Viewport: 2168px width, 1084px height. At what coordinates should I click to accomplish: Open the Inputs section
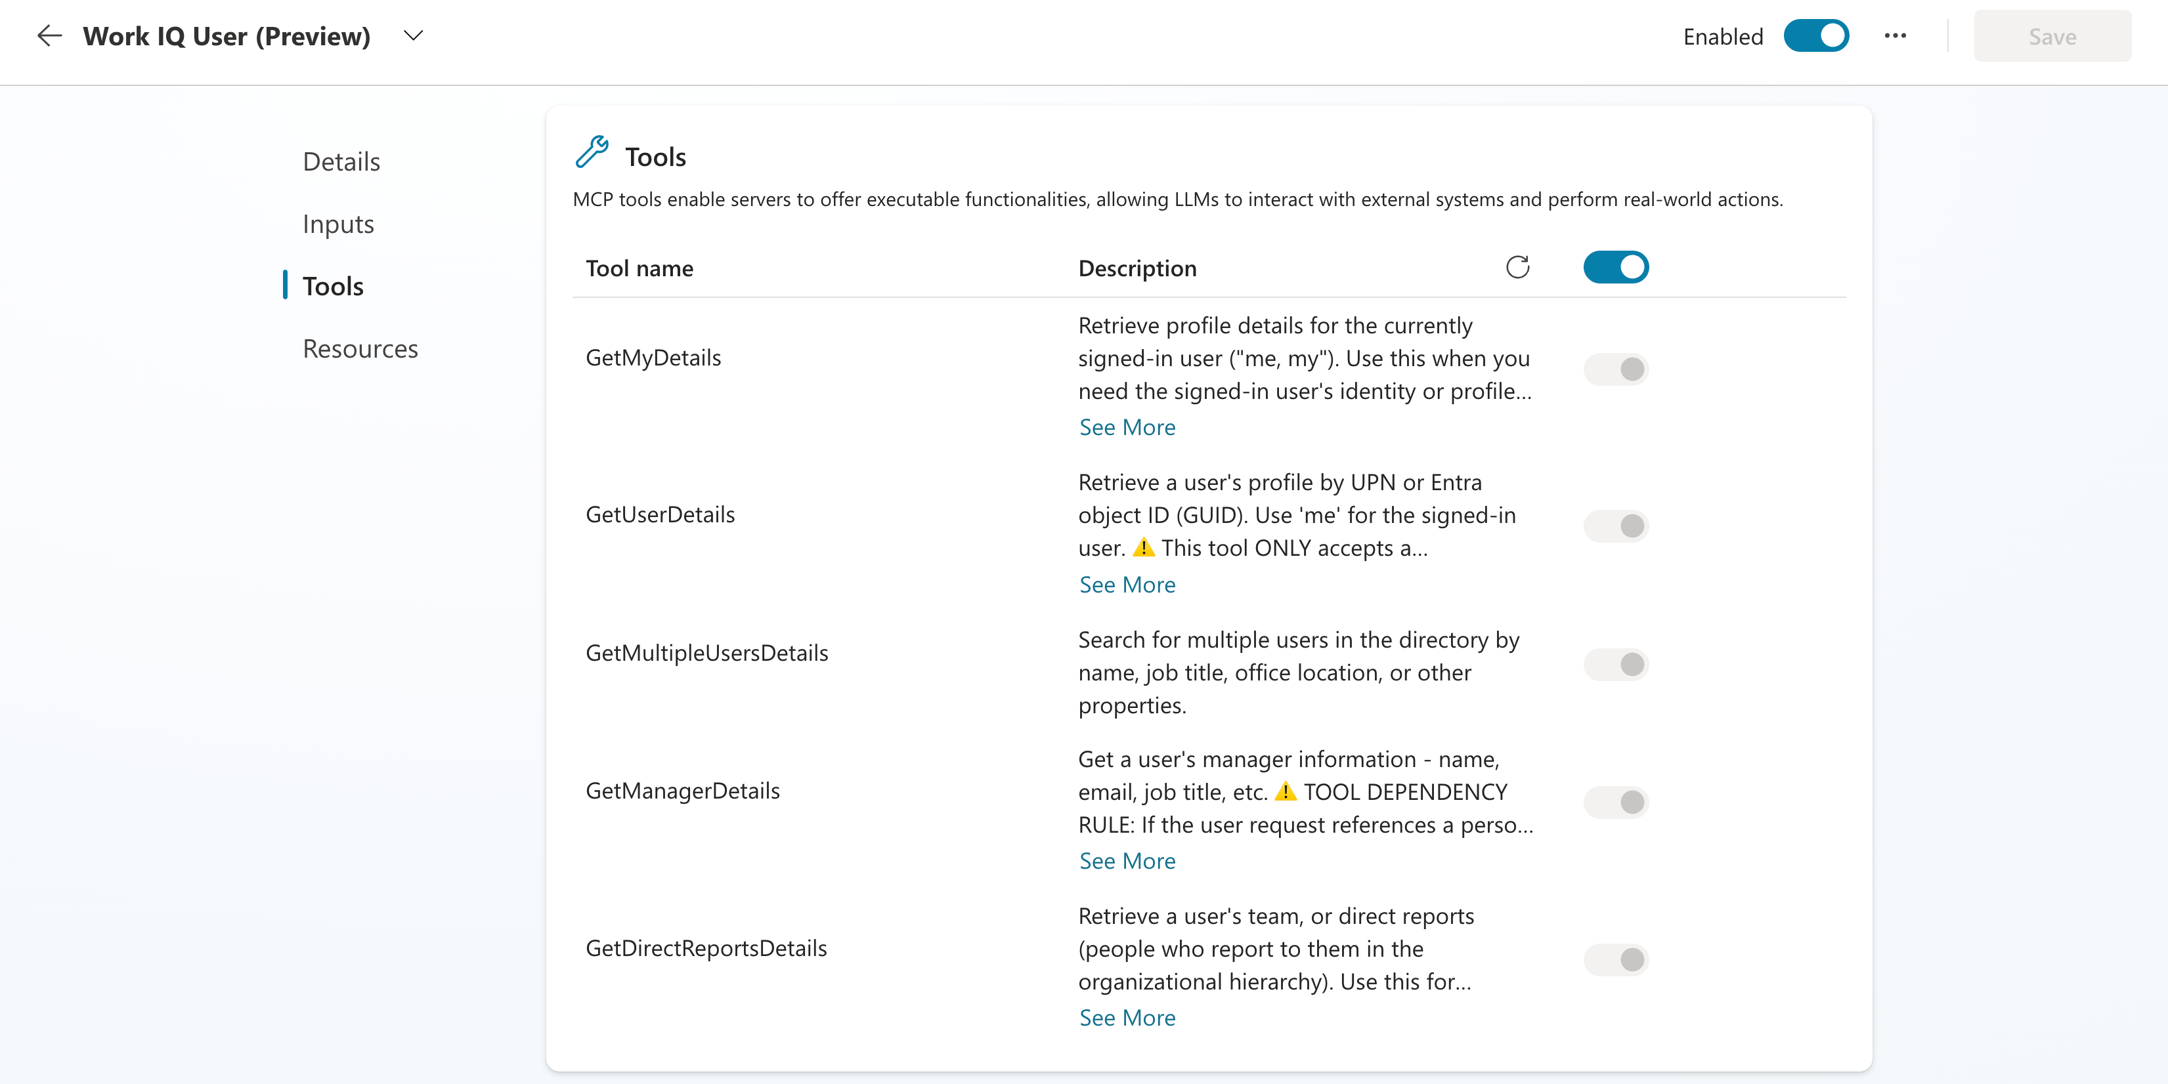(337, 224)
